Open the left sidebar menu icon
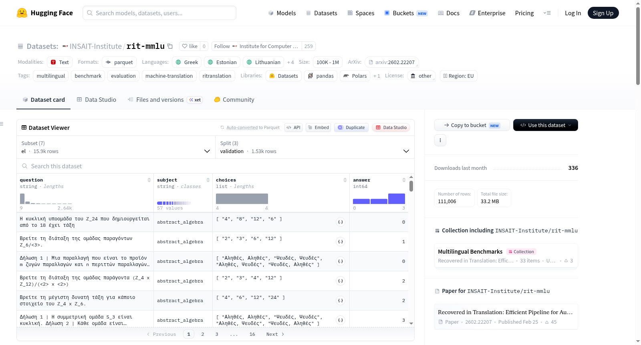 click(2, 124)
